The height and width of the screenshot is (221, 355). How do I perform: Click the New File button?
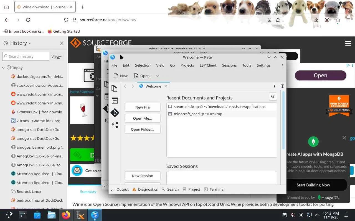143,107
